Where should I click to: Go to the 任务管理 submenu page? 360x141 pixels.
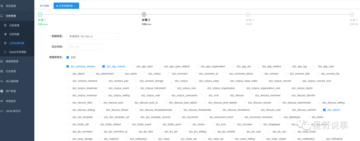[14, 25]
